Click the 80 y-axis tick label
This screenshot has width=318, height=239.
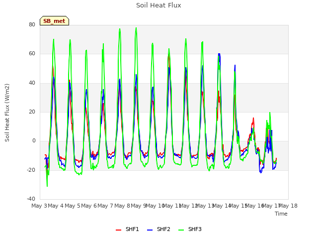pos(32,24)
